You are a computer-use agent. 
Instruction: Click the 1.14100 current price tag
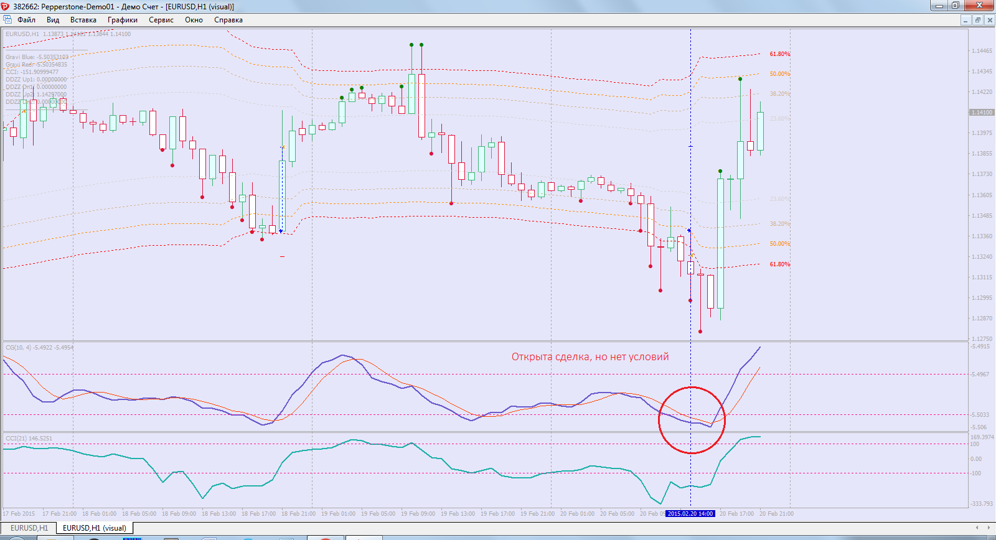(982, 113)
